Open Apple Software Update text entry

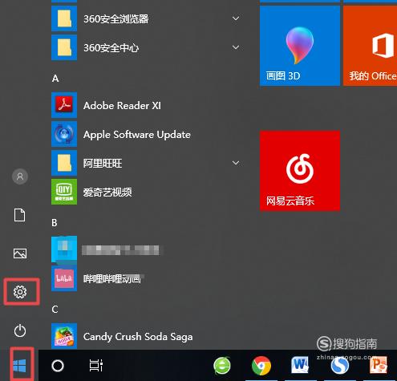(x=137, y=135)
